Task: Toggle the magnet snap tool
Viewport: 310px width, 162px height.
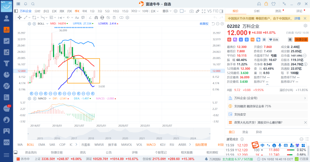Action: coord(96,17)
